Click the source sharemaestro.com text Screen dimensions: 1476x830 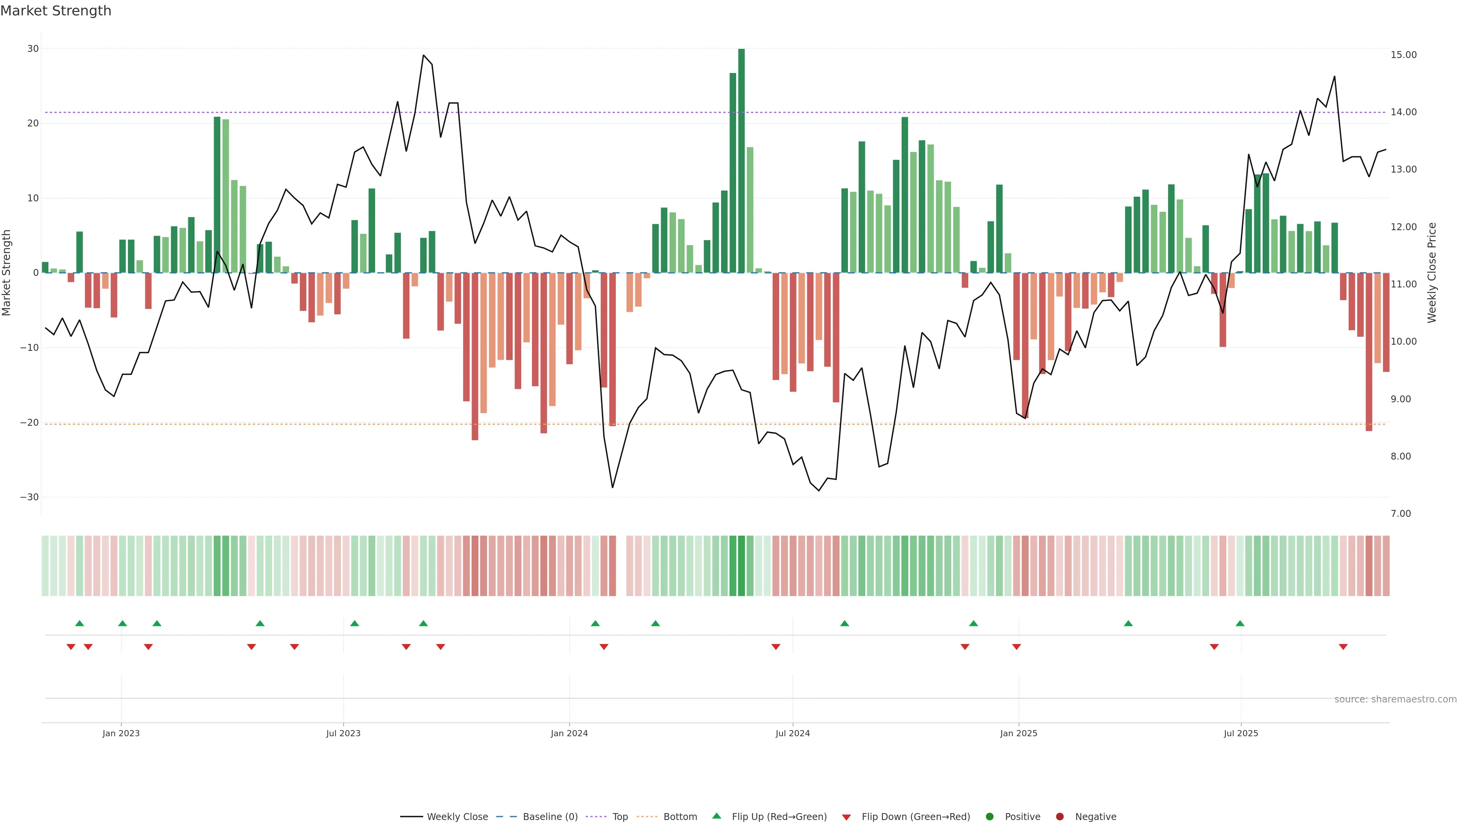point(1395,699)
